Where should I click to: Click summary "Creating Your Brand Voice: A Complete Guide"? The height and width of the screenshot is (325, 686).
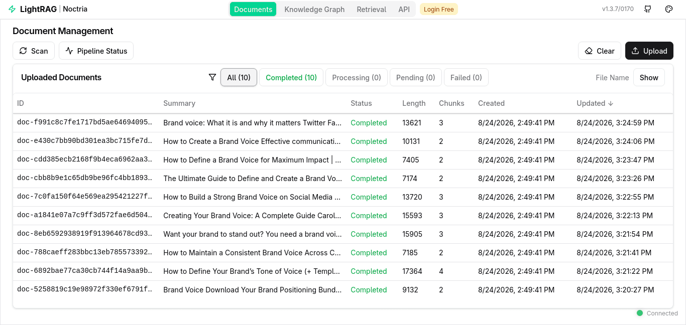pyautogui.click(x=252, y=216)
